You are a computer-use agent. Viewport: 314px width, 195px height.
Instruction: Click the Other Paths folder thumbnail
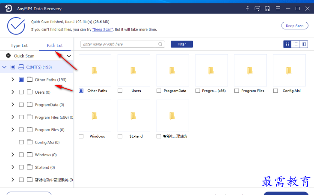point(95,70)
